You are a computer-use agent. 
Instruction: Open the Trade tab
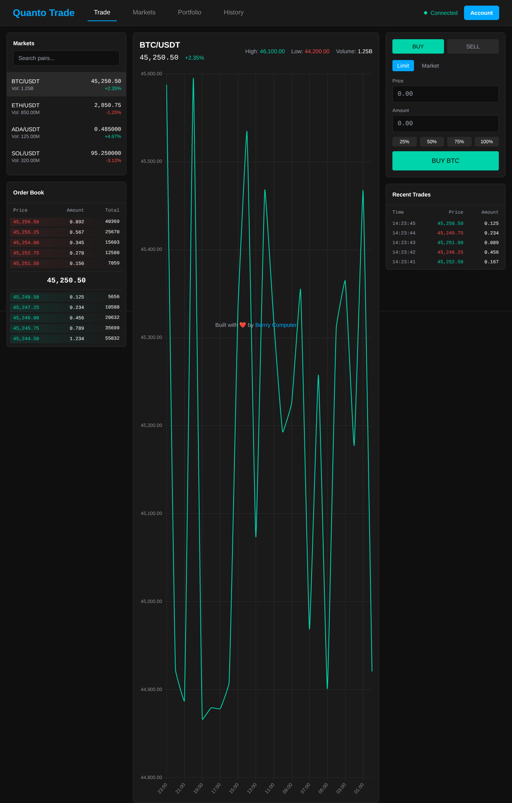tap(102, 12)
